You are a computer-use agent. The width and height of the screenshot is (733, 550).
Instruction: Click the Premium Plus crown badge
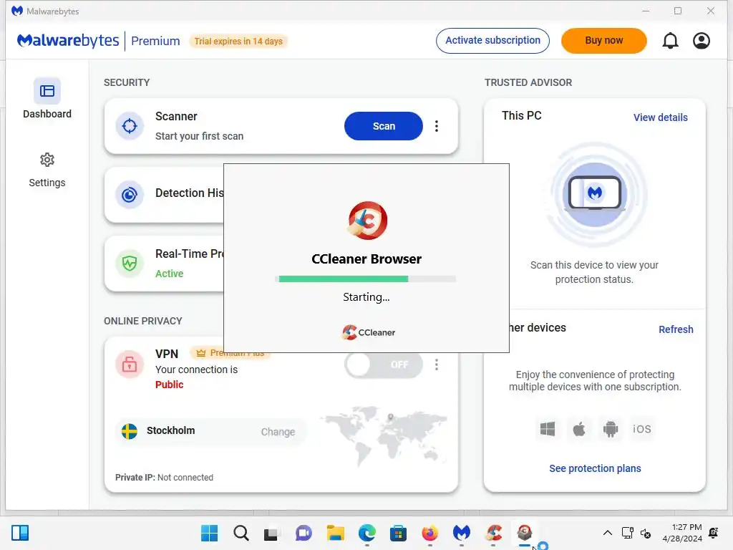[x=231, y=352]
